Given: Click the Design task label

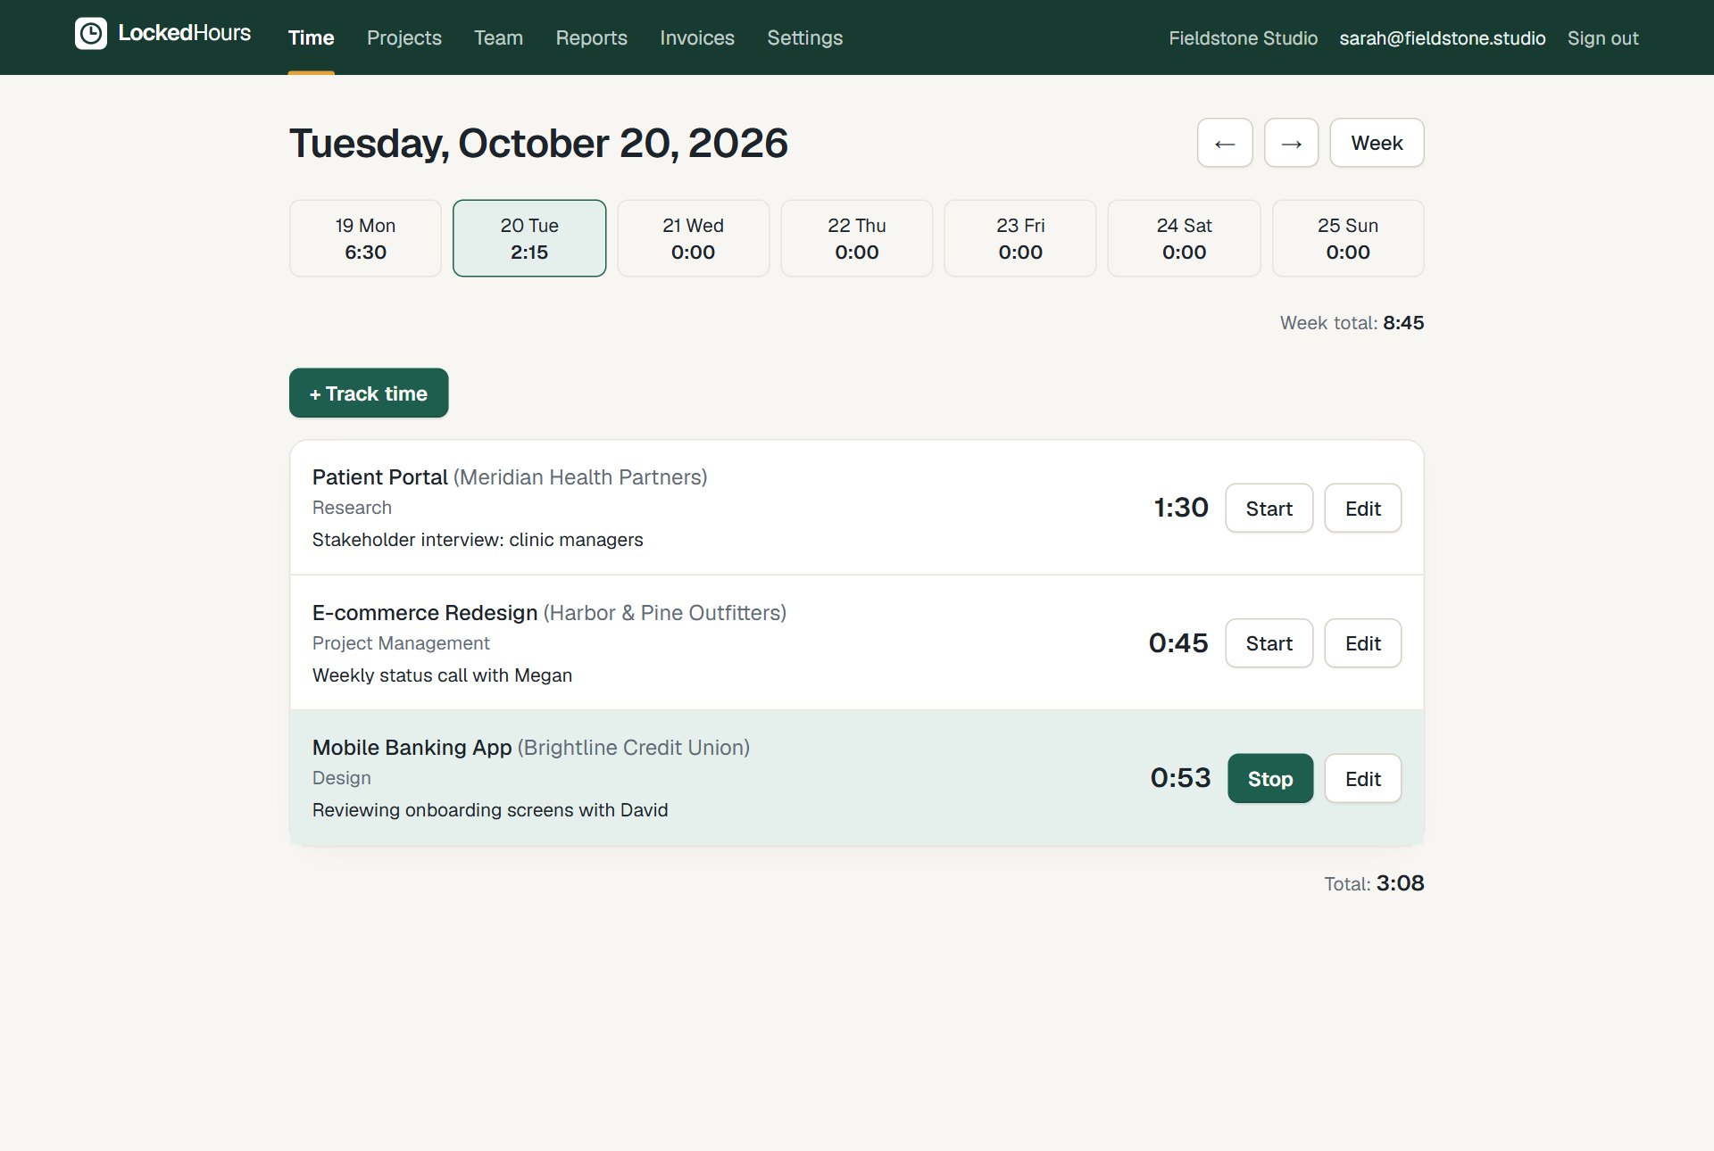Looking at the screenshot, I should (x=341, y=778).
